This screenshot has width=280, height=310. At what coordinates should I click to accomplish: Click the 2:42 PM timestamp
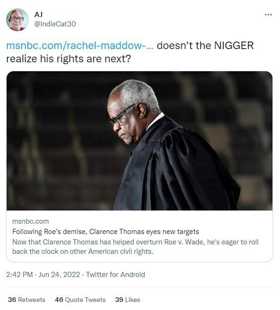tap(19, 275)
